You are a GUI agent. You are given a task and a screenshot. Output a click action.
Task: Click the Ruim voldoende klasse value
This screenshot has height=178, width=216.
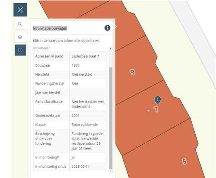[x=84, y=124]
